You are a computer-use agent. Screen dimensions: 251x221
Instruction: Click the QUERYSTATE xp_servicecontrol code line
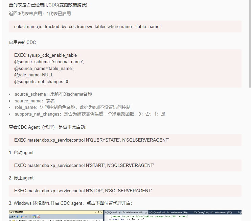(92, 140)
